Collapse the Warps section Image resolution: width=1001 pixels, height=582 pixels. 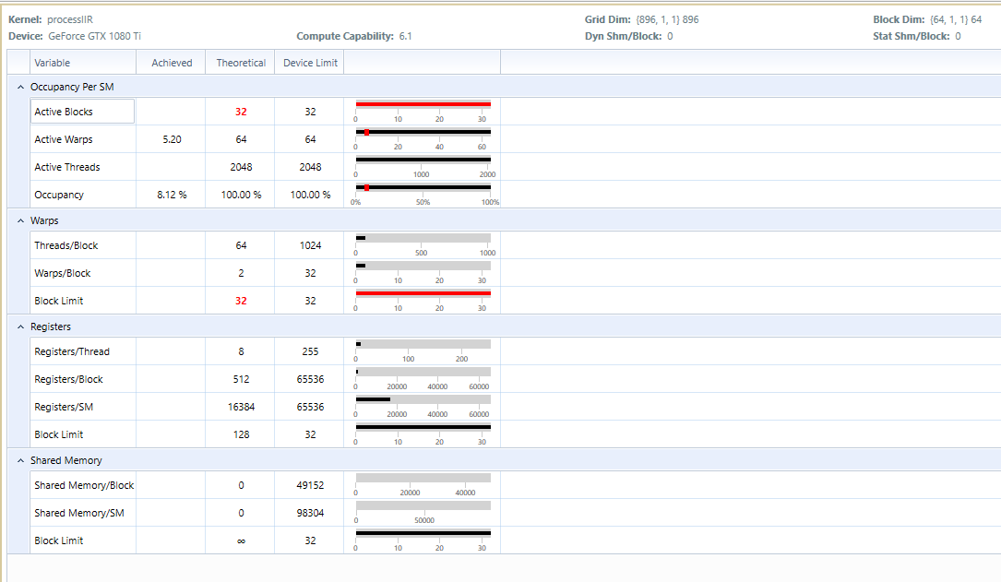(x=20, y=220)
